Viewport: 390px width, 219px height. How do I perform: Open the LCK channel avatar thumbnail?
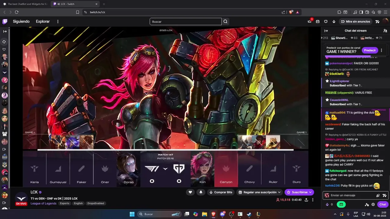pyautogui.click(x=21, y=198)
